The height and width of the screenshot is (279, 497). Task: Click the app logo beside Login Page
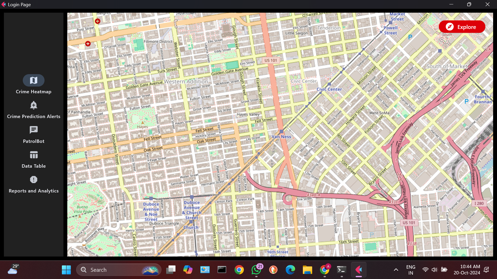4,4
